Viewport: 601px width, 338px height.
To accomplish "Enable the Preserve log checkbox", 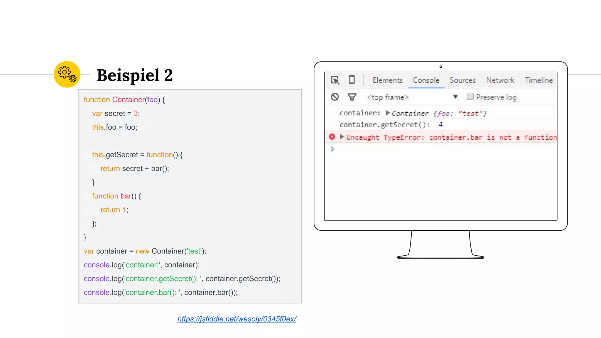I will click(x=470, y=97).
